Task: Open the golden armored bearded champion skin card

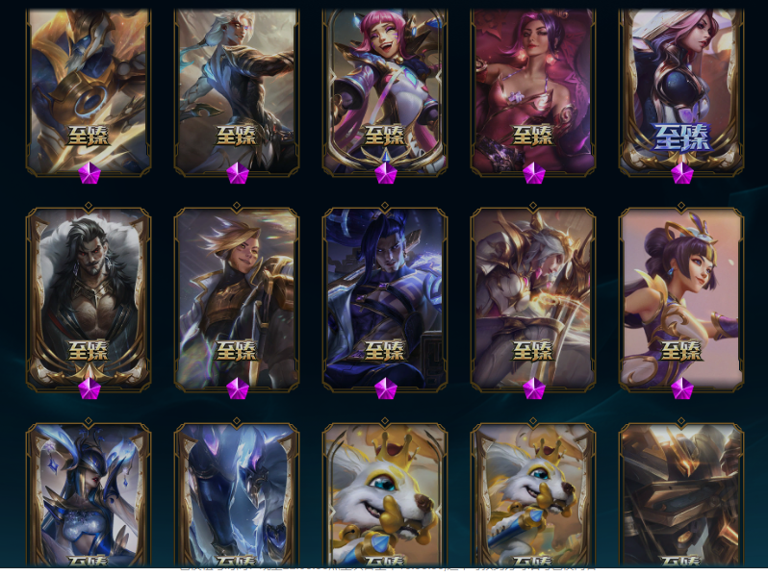Action: tap(89, 91)
